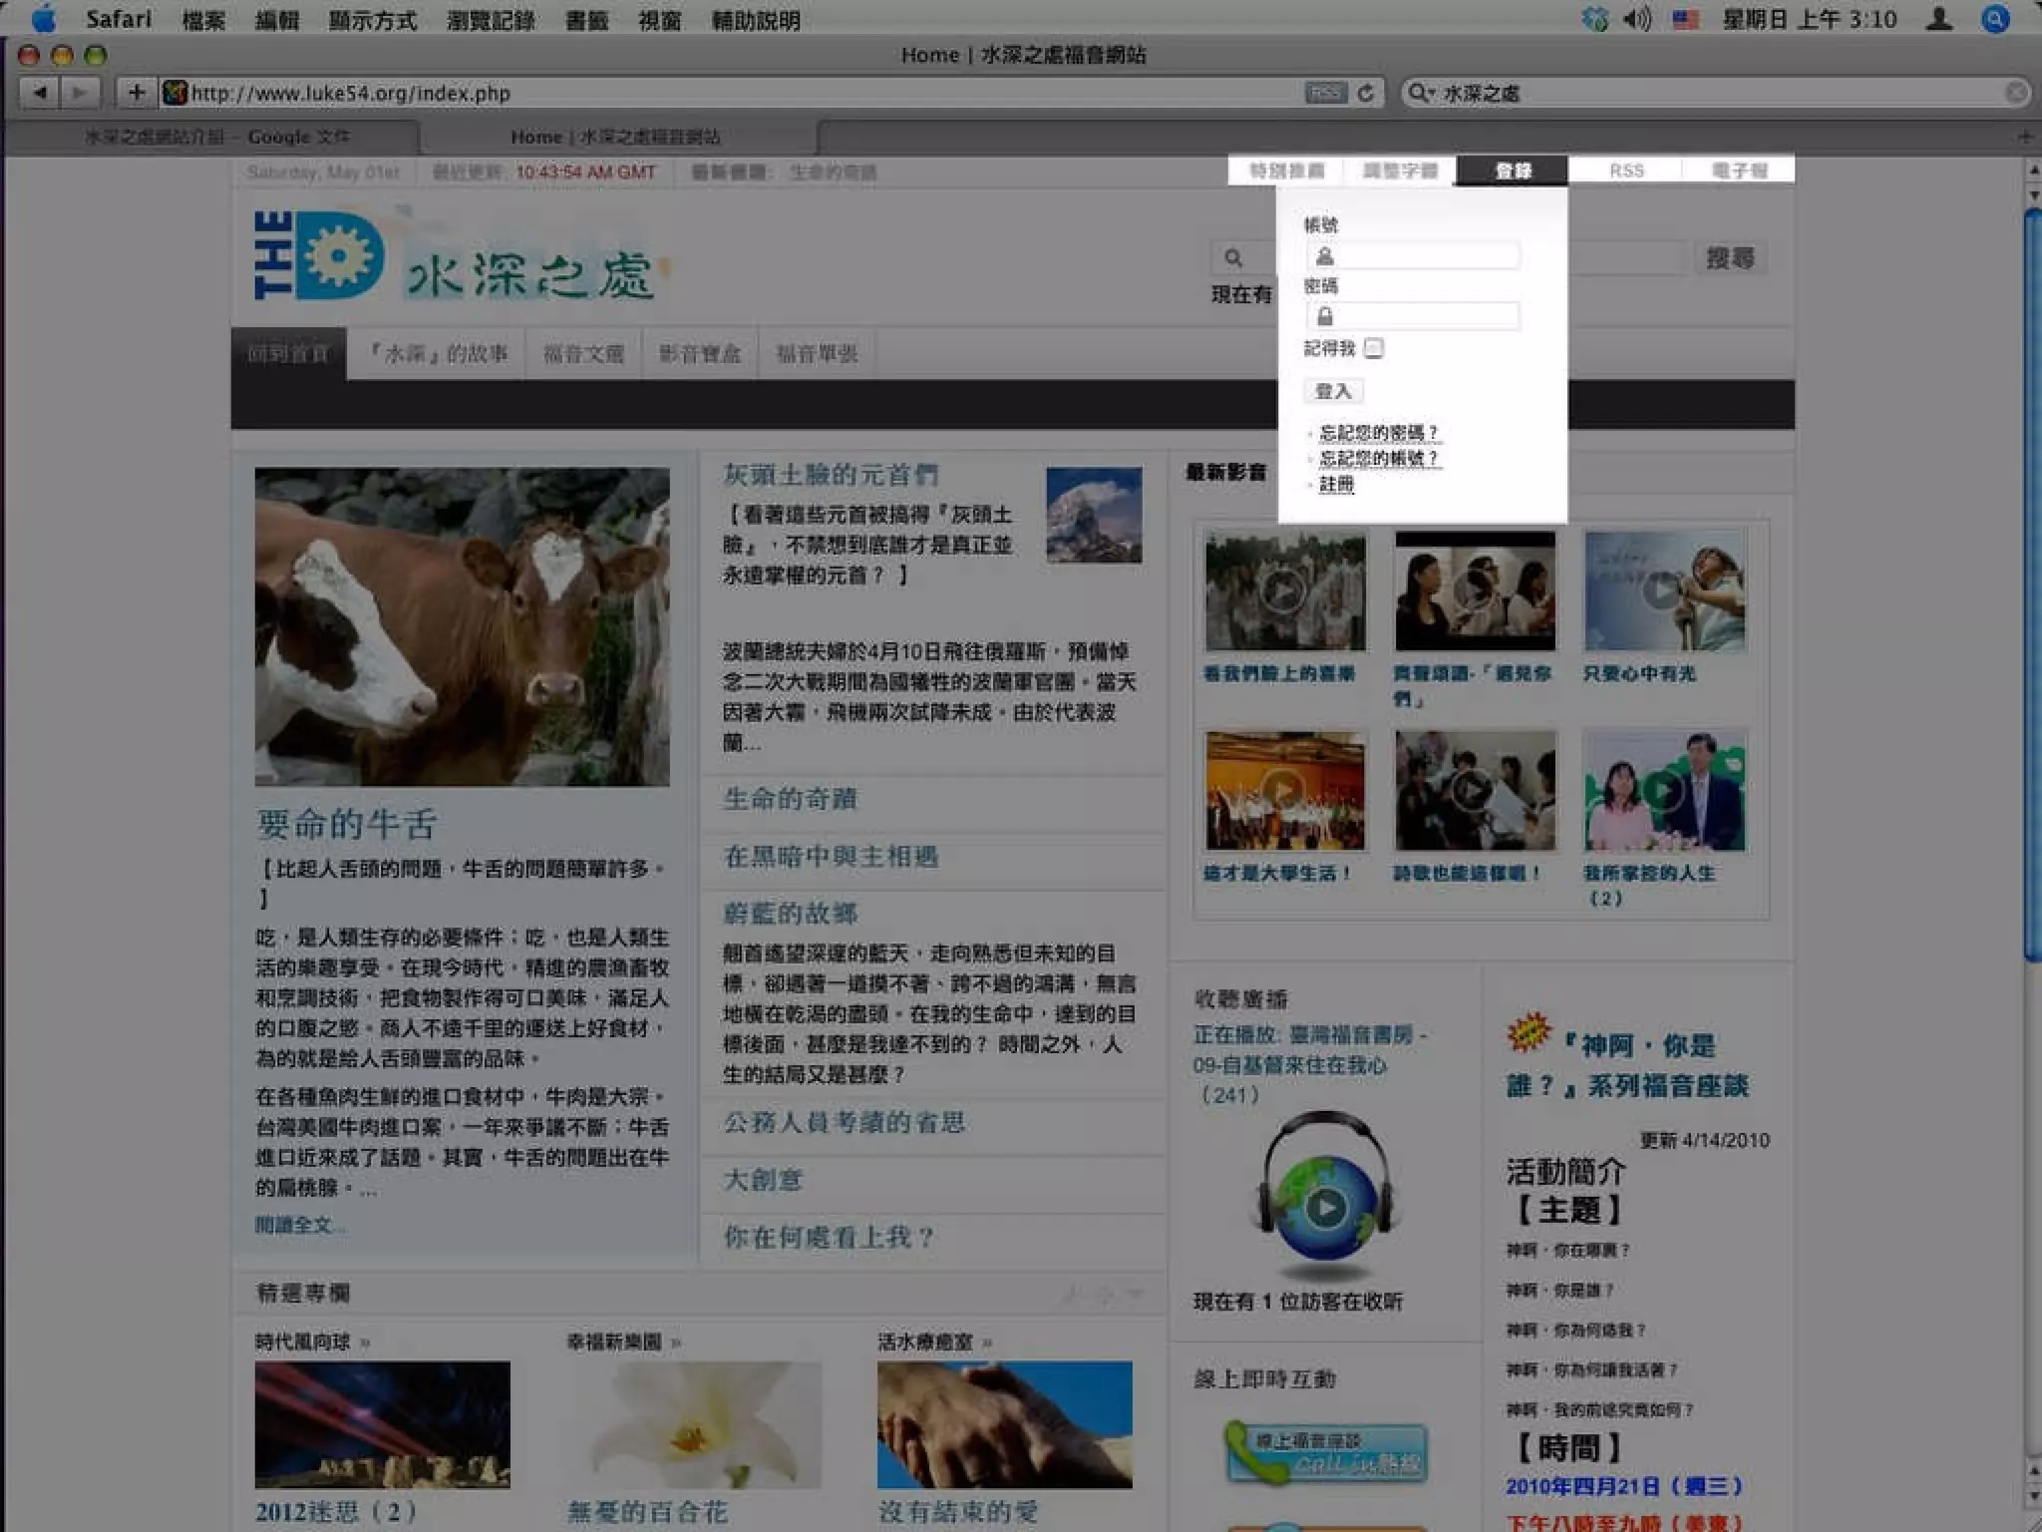
Task: Open the 要命的牛舌 cow photo thumbnail
Action: (462, 626)
